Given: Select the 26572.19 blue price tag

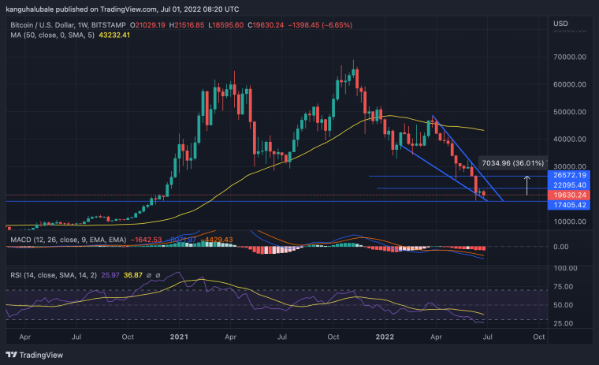Looking at the screenshot, I should (569, 175).
